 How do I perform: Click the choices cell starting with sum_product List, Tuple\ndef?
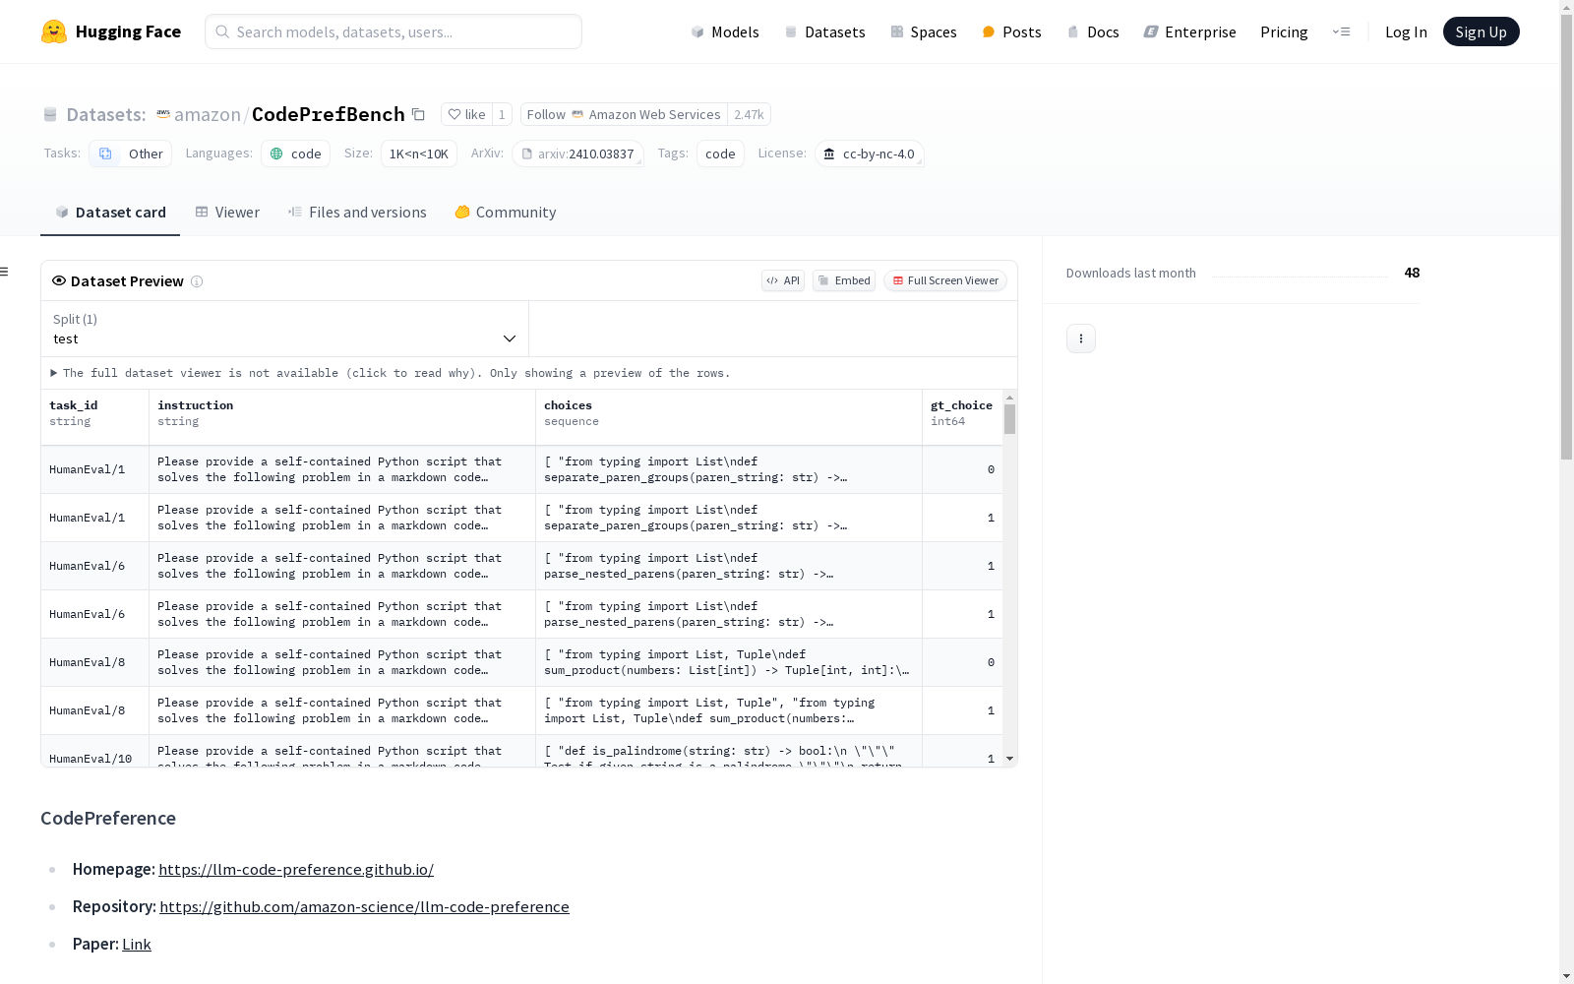click(x=729, y=662)
